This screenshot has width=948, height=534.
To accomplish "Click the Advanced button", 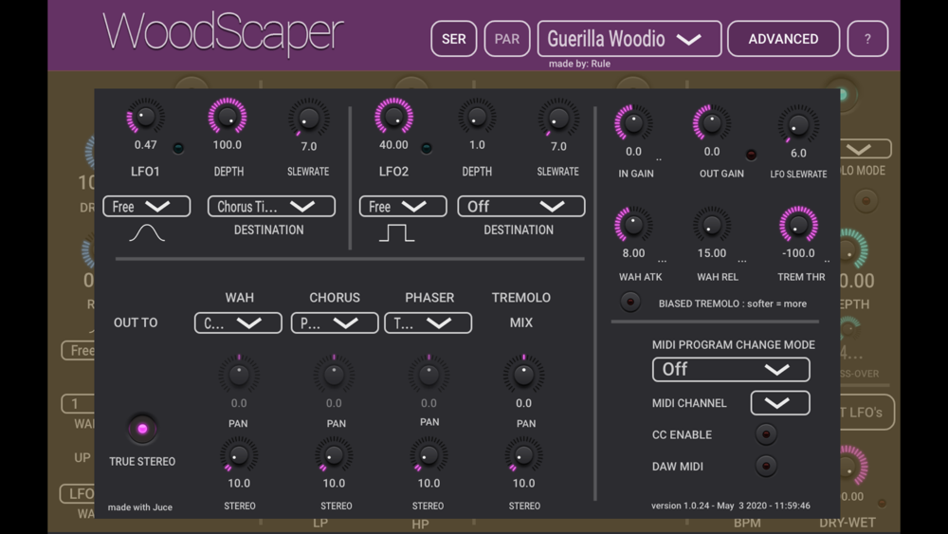I will coord(783,39).
